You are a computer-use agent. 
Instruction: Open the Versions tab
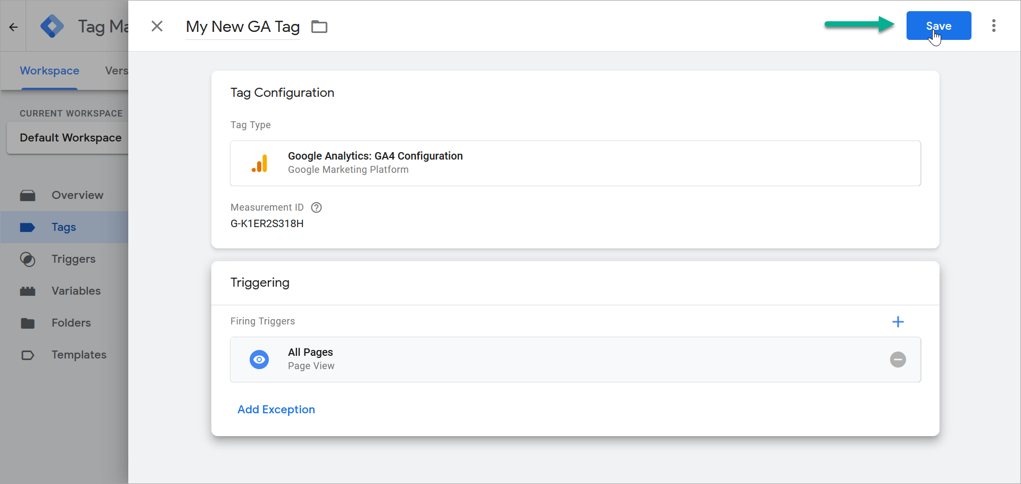pos(117,71)
